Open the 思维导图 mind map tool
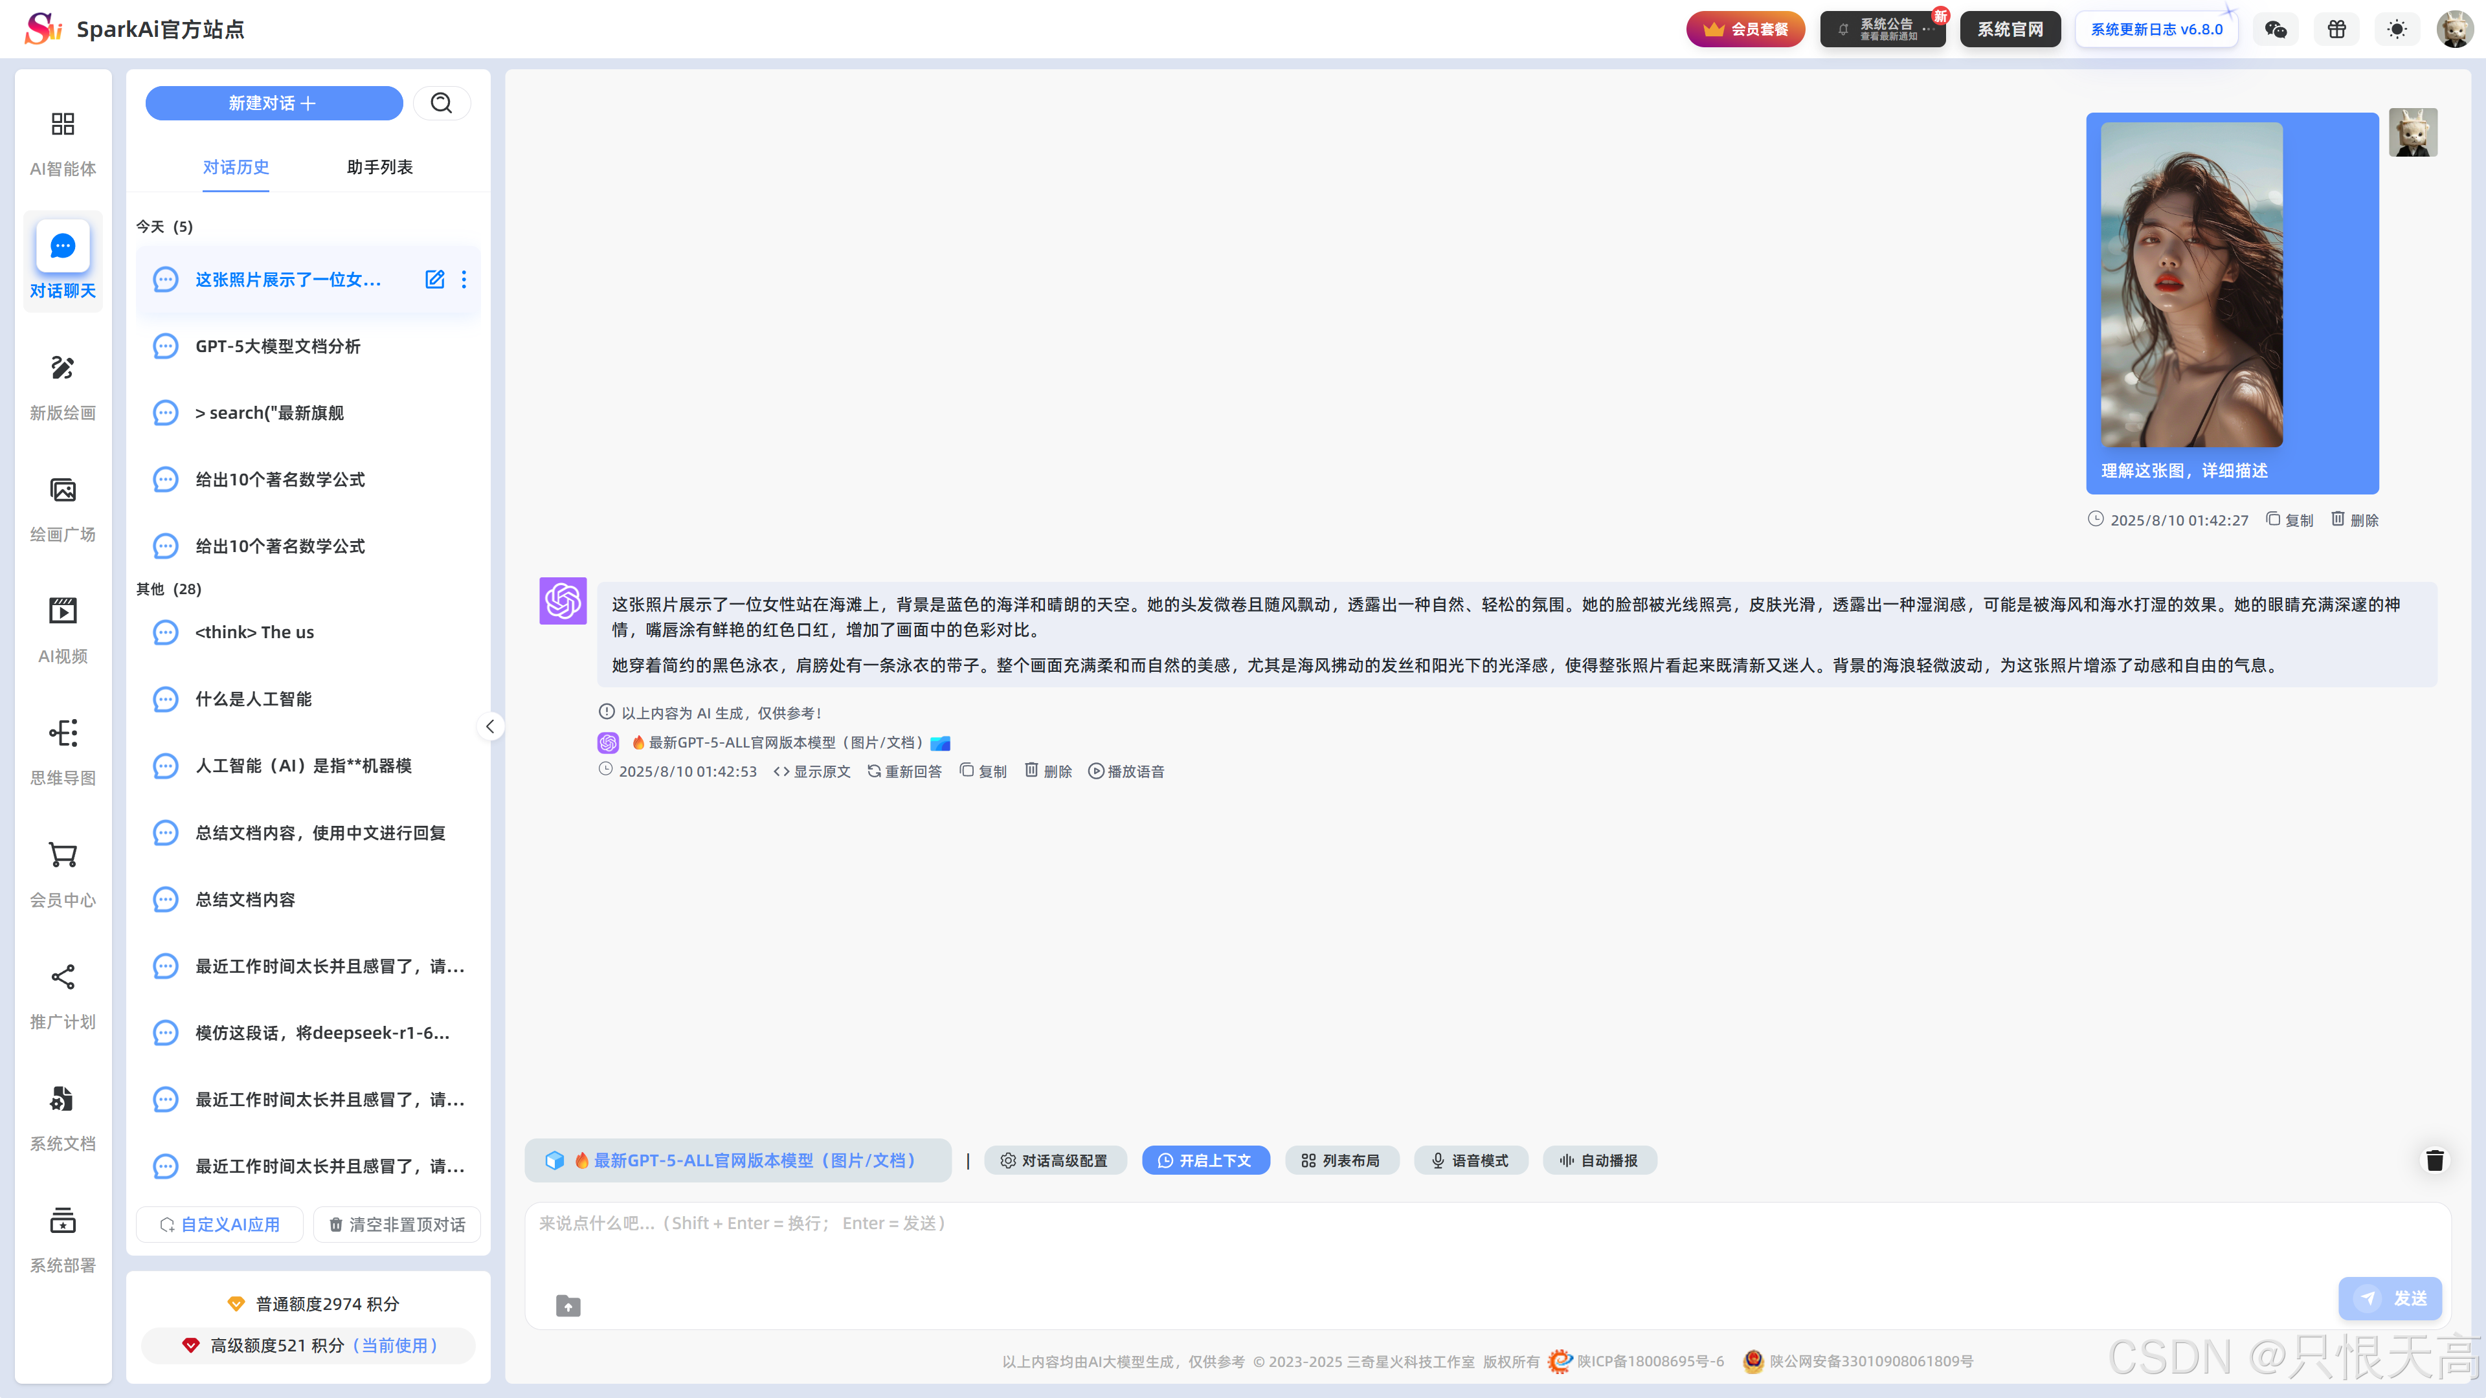This screenshot has width=2486, height=1398. (x=63, y=753)
